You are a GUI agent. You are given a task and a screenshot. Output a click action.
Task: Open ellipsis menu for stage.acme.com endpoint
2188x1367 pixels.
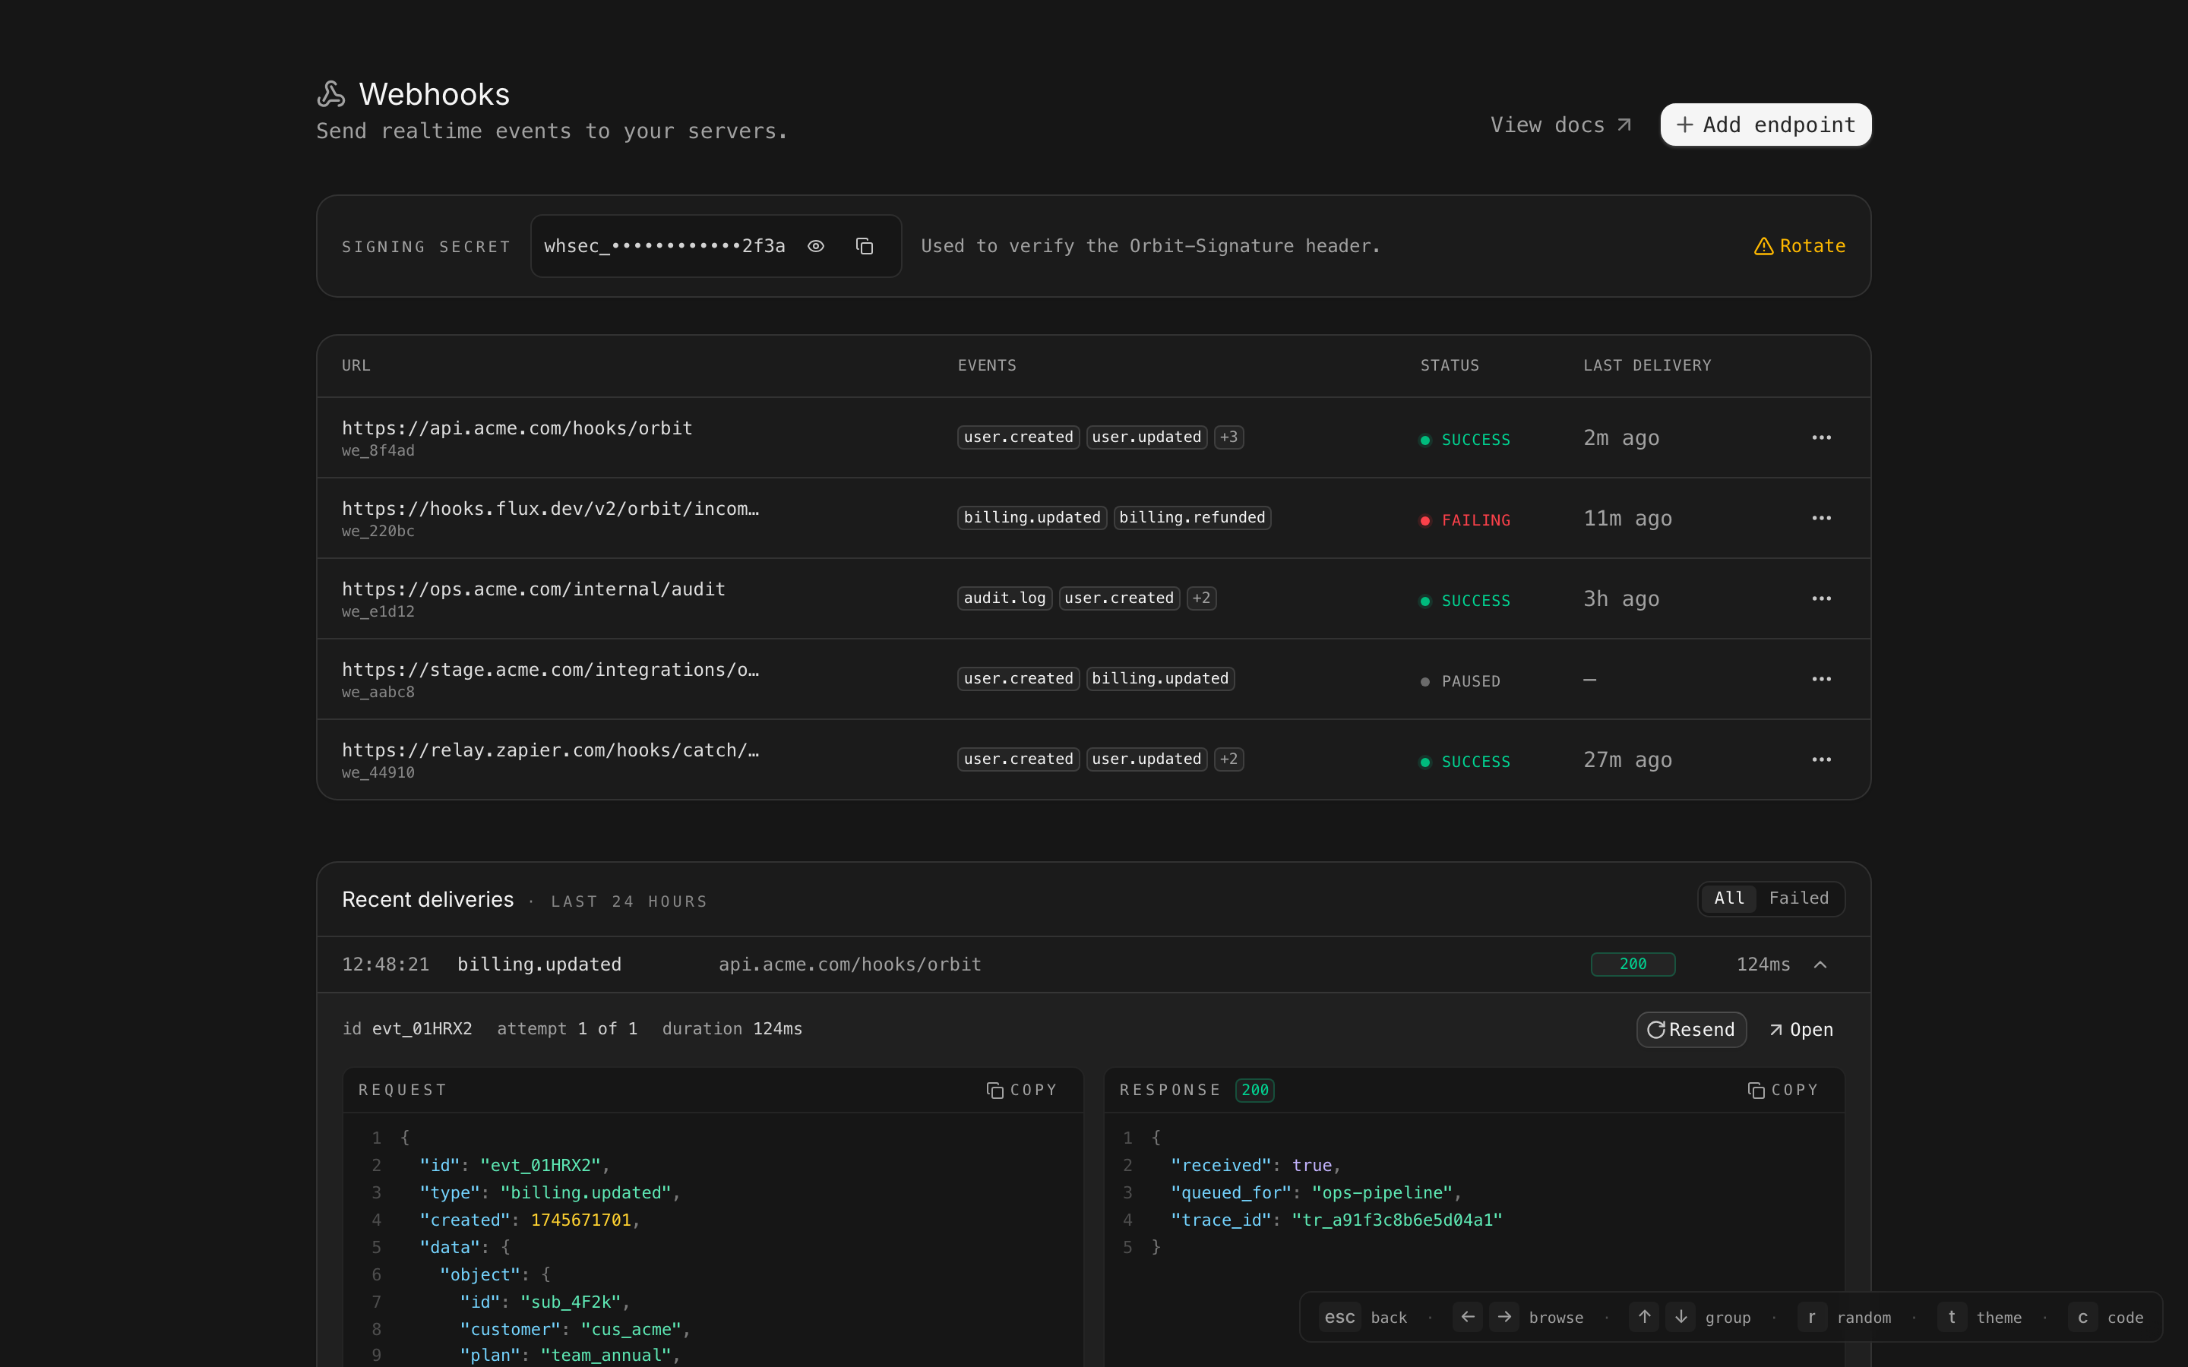[x=1821, y=679]
